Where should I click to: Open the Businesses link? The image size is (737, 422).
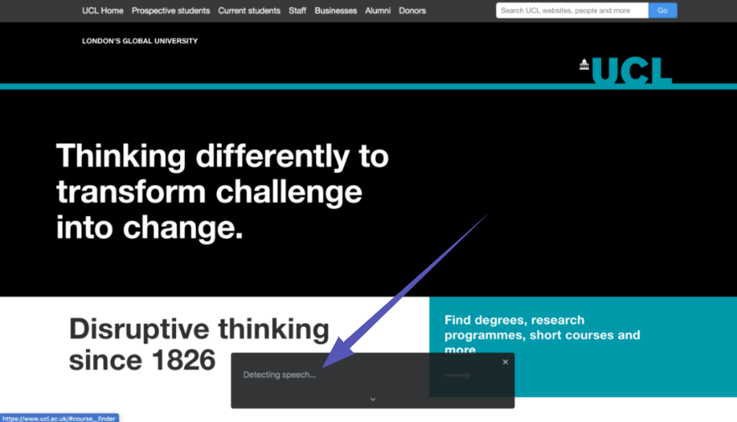point(336,11)
